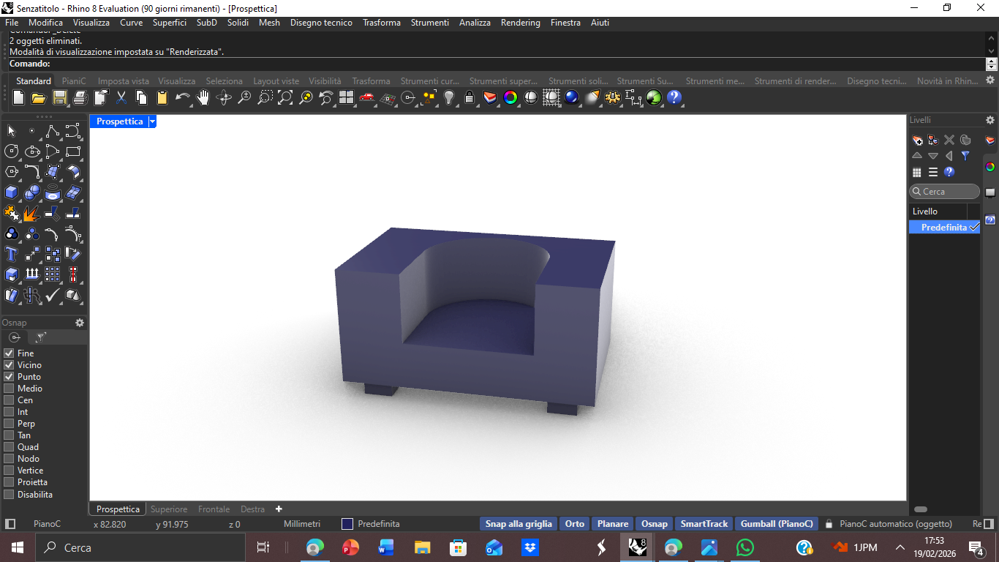Open the Prospettica viewport dropdown arrow

152,121
